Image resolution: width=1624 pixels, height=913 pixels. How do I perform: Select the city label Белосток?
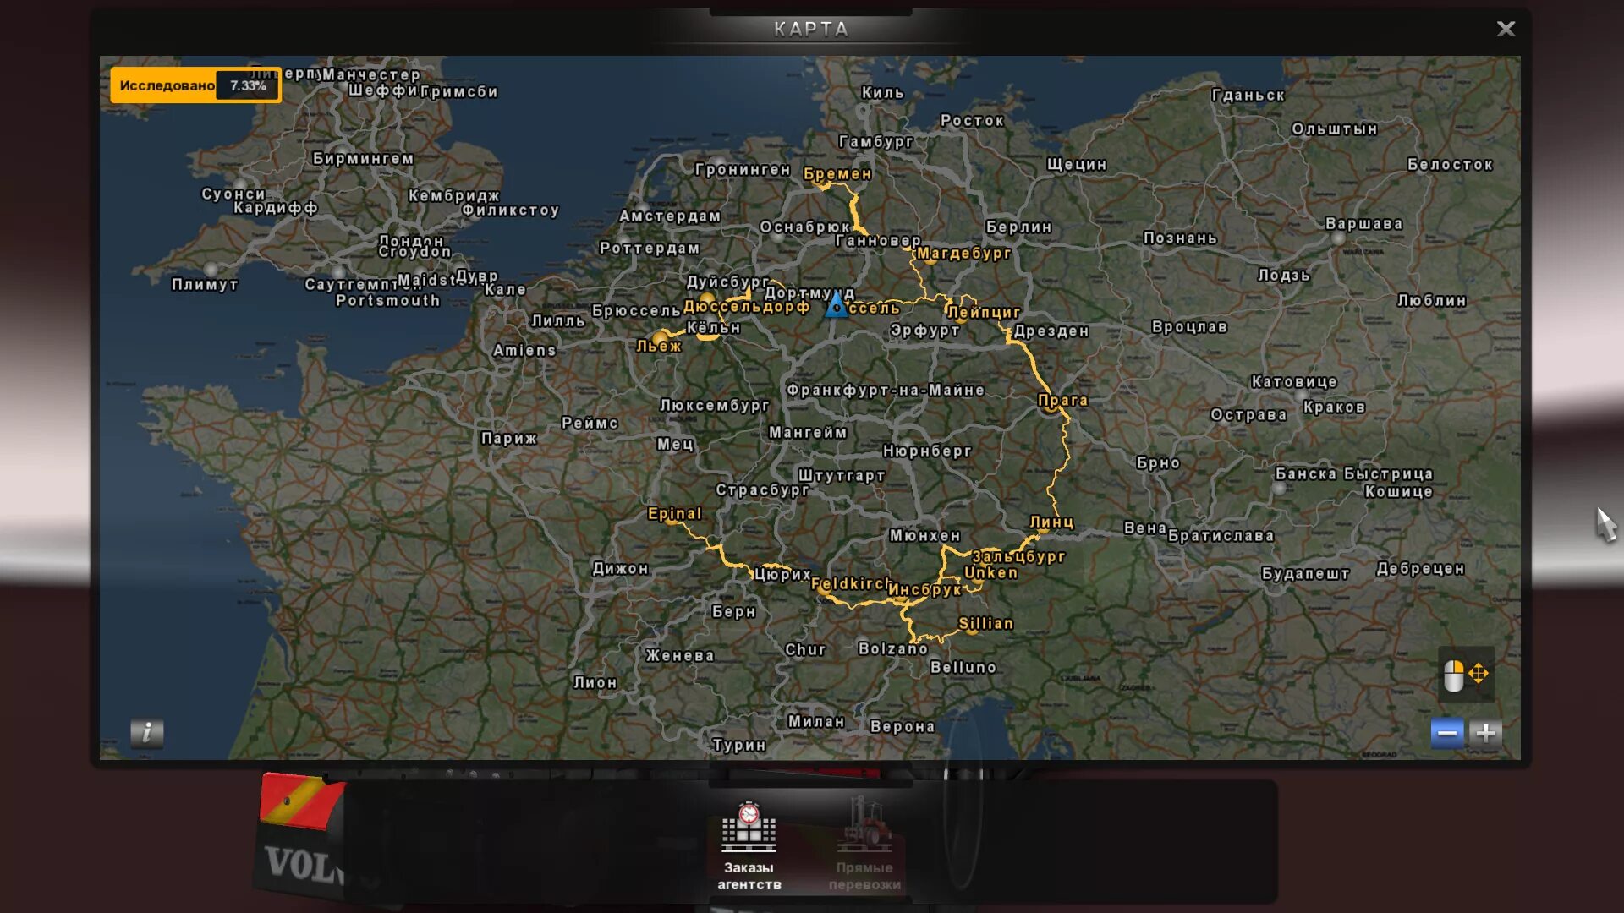tap(1450, 165)
